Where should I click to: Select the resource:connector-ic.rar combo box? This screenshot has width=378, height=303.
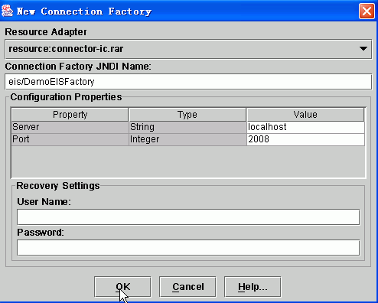pos(188,49)
